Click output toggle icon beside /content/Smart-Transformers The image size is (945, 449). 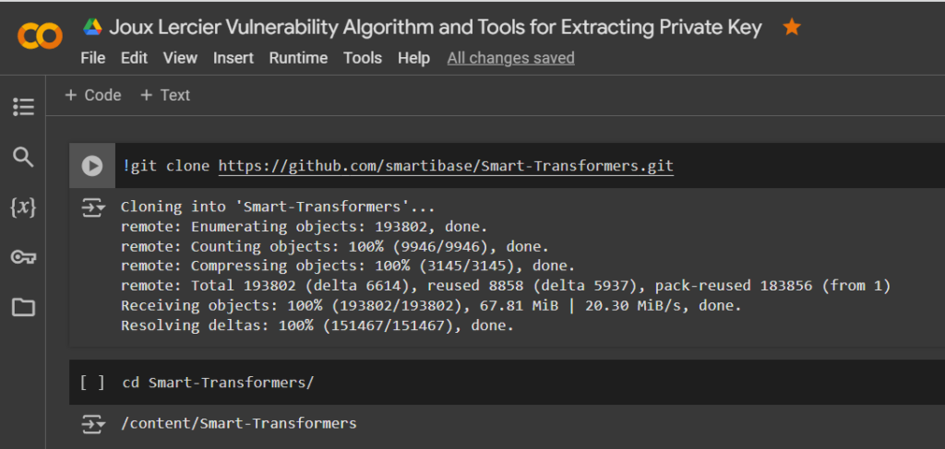93,424
